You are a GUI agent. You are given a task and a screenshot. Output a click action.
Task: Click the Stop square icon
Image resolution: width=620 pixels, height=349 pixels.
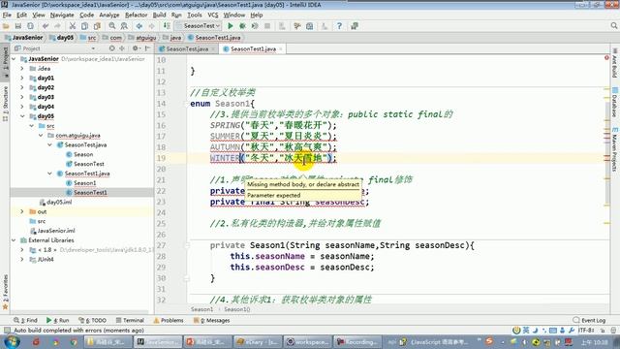click(x=267, y=26)
